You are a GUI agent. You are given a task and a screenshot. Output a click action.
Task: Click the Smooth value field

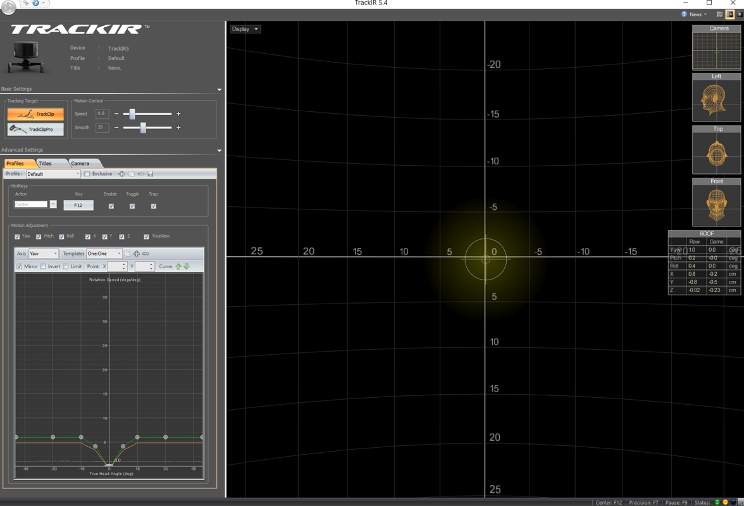click(x=102, y=128)
